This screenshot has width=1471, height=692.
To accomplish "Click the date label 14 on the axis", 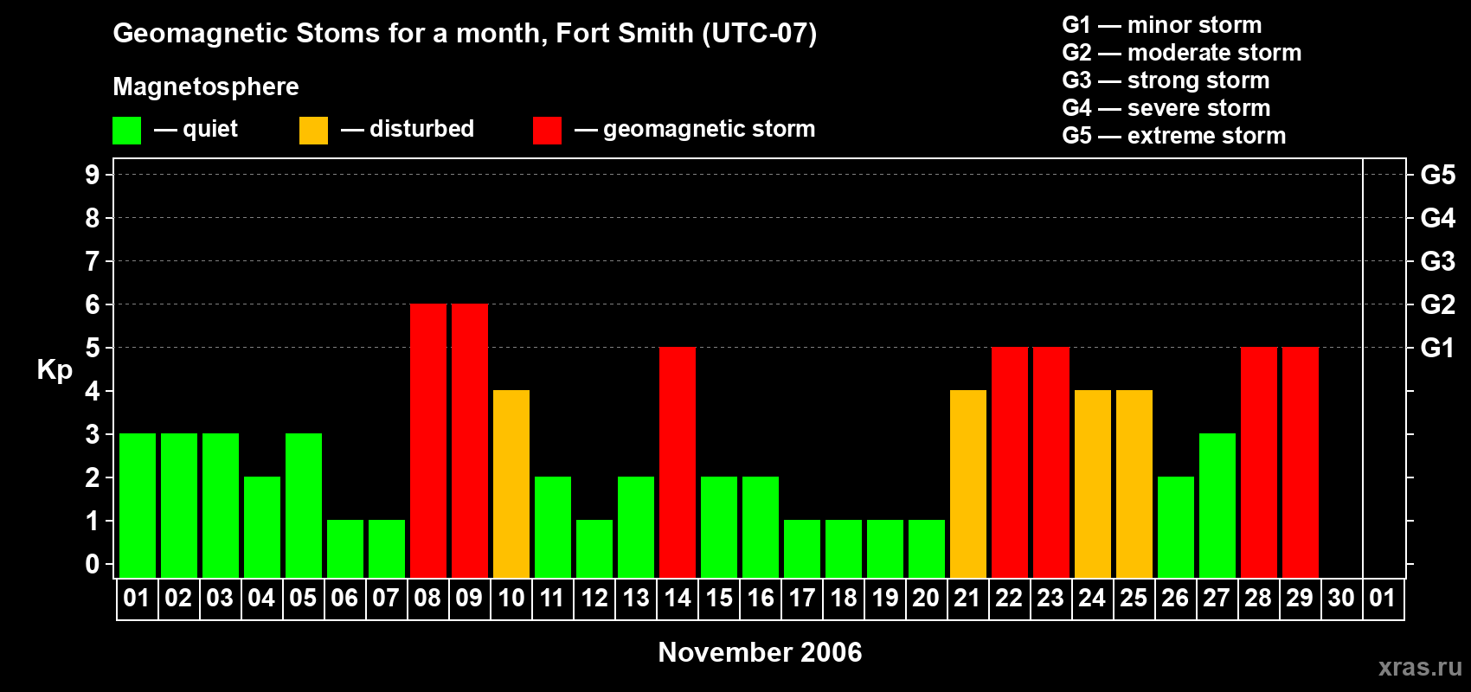I will [678, 598].
